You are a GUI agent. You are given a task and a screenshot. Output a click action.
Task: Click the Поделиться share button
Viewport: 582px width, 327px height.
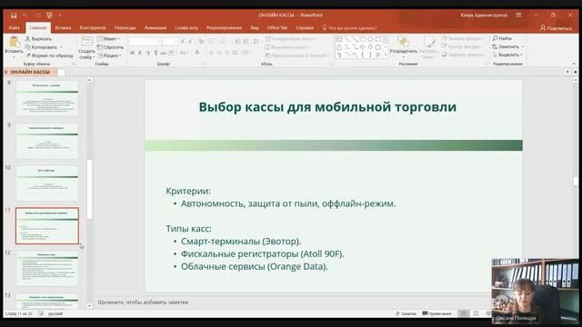pos(556,28)
